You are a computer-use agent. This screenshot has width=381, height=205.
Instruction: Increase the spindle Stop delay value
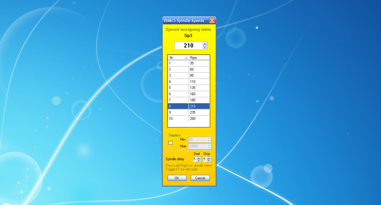coord(209,158)
